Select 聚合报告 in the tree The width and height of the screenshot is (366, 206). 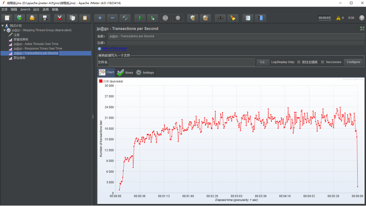tap(19, 58)
